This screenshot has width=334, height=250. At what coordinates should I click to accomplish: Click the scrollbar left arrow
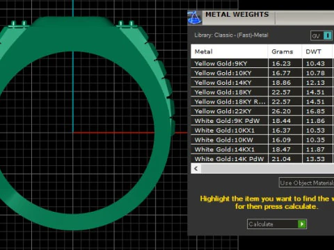click(x=196, y=168)
